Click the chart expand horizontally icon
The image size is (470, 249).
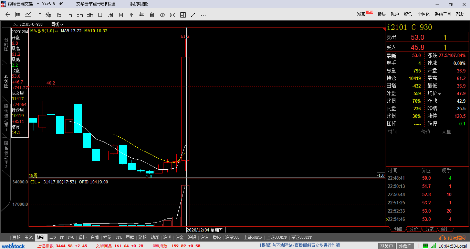click(x=162, y=15)
